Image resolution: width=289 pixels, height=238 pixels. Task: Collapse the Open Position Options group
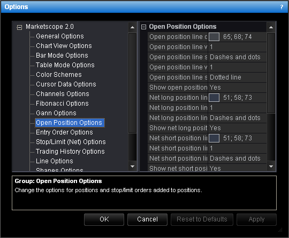143,27
